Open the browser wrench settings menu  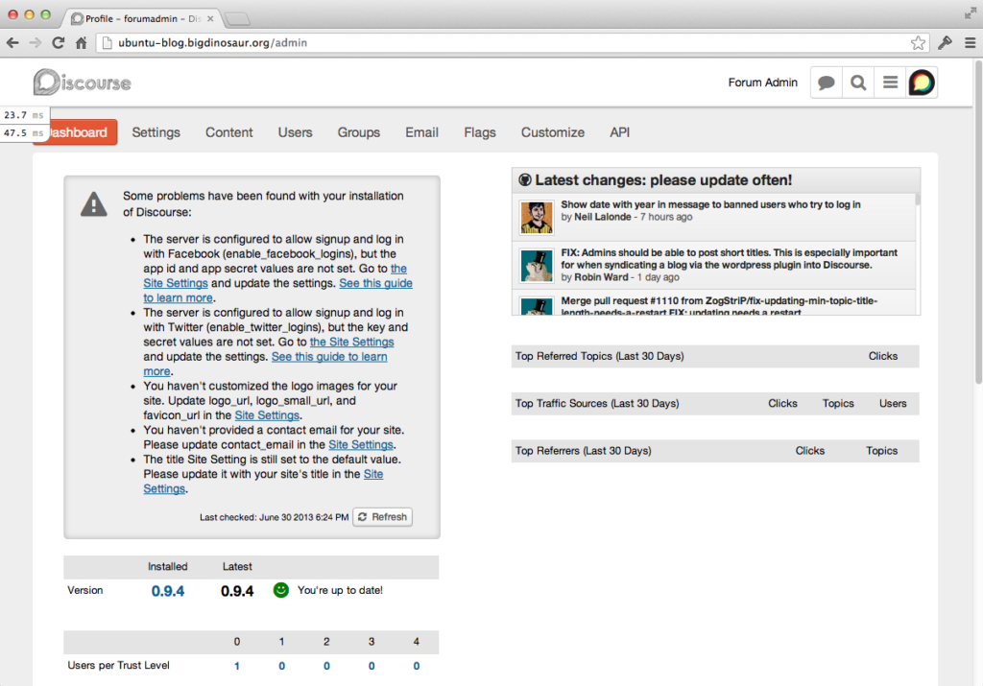pyautogui.click(x=945, y=43)
